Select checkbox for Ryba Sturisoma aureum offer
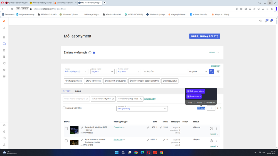The height and width of the screenshot is (156, 278). pos(66,141)
